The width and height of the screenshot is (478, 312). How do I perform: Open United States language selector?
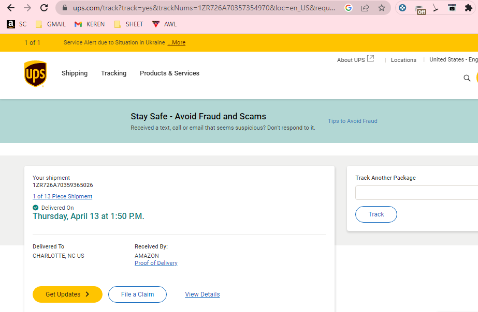point(454,59)
